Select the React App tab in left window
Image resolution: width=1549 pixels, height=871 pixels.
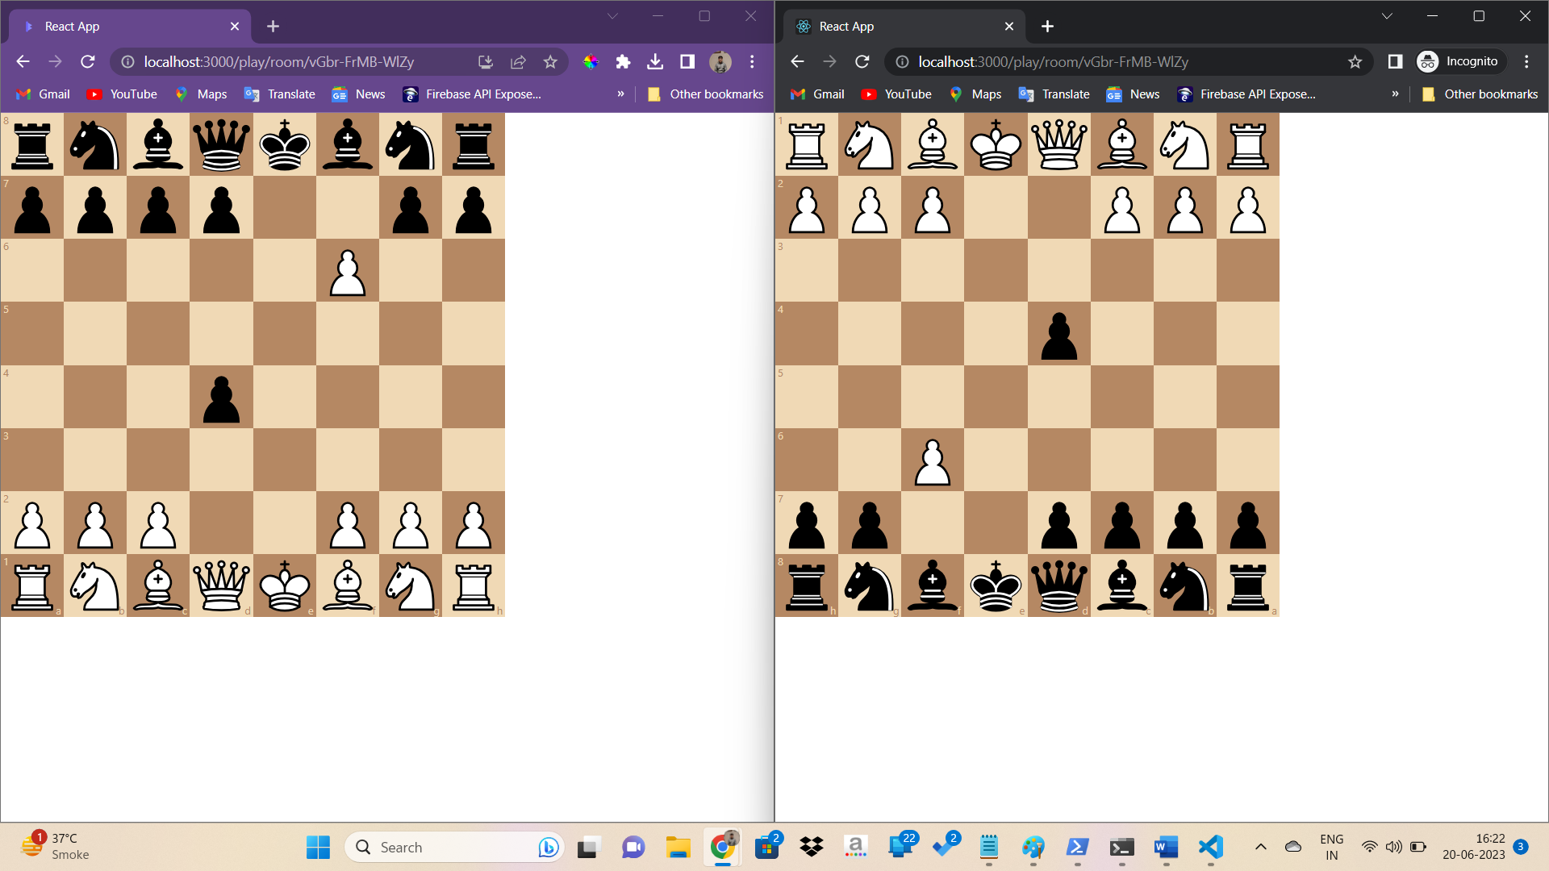click(x=130, y=27)
